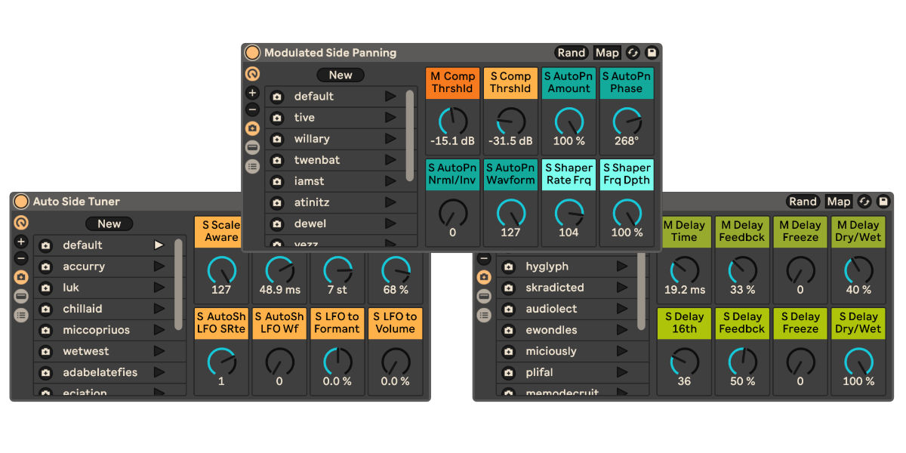Image resolution: width=906 pixels, height=453 pixels.
Task: Launch the twenbat preset with play arrow
Action: pos(390,160)
